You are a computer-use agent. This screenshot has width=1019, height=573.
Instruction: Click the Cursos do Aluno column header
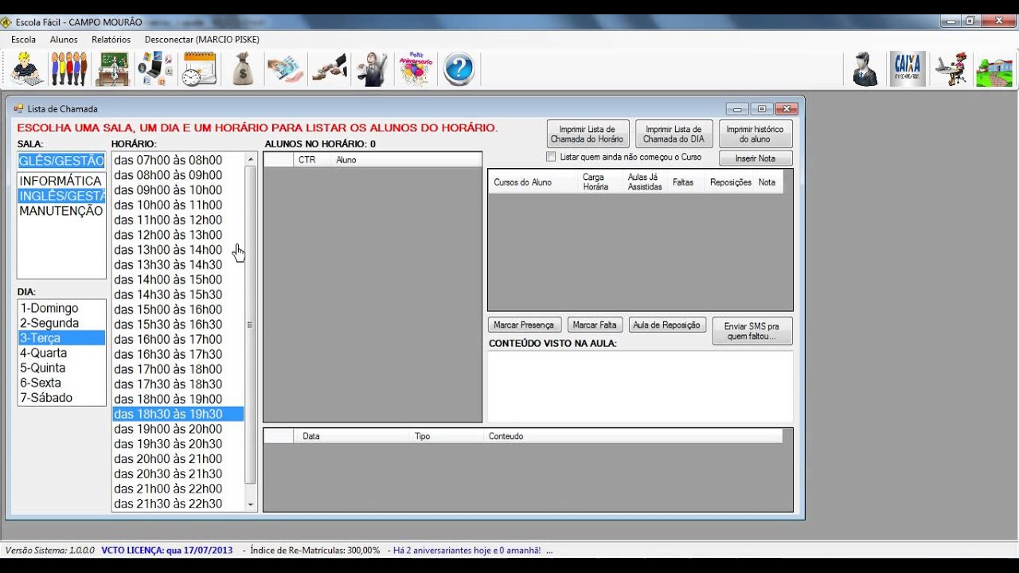[533, 182]
